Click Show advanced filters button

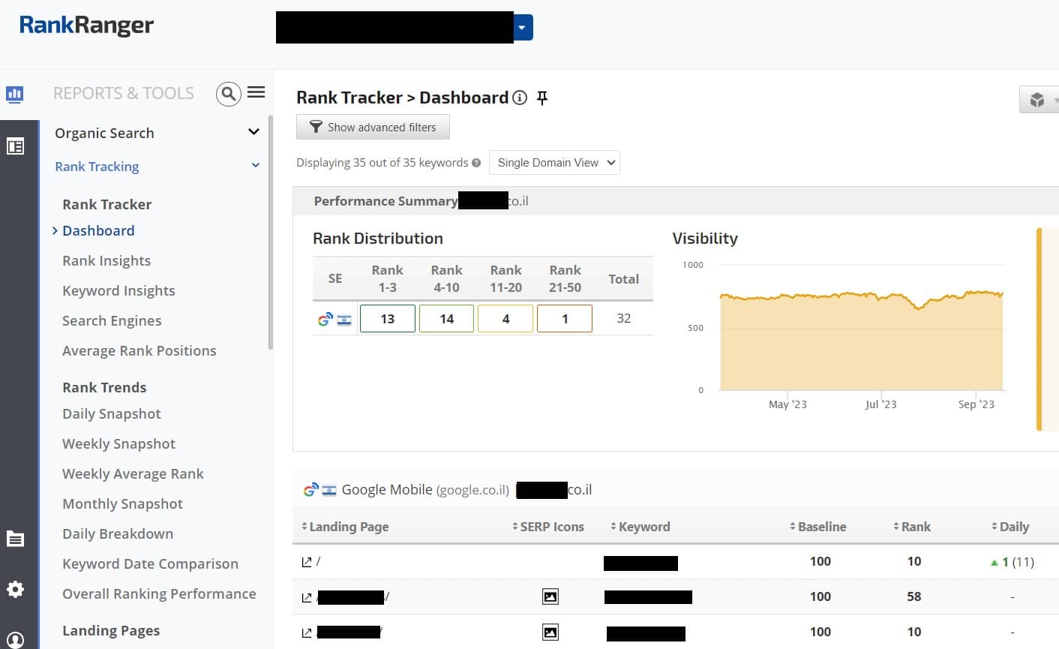pos(373,128)
